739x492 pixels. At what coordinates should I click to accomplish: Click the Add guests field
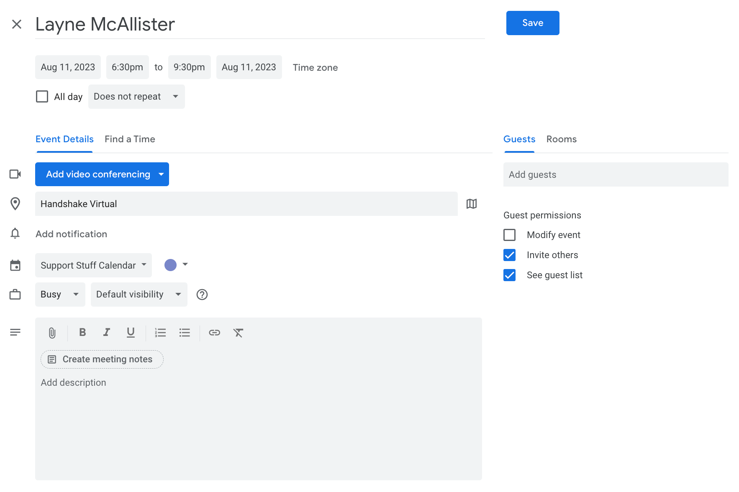[x=616, y=174]
